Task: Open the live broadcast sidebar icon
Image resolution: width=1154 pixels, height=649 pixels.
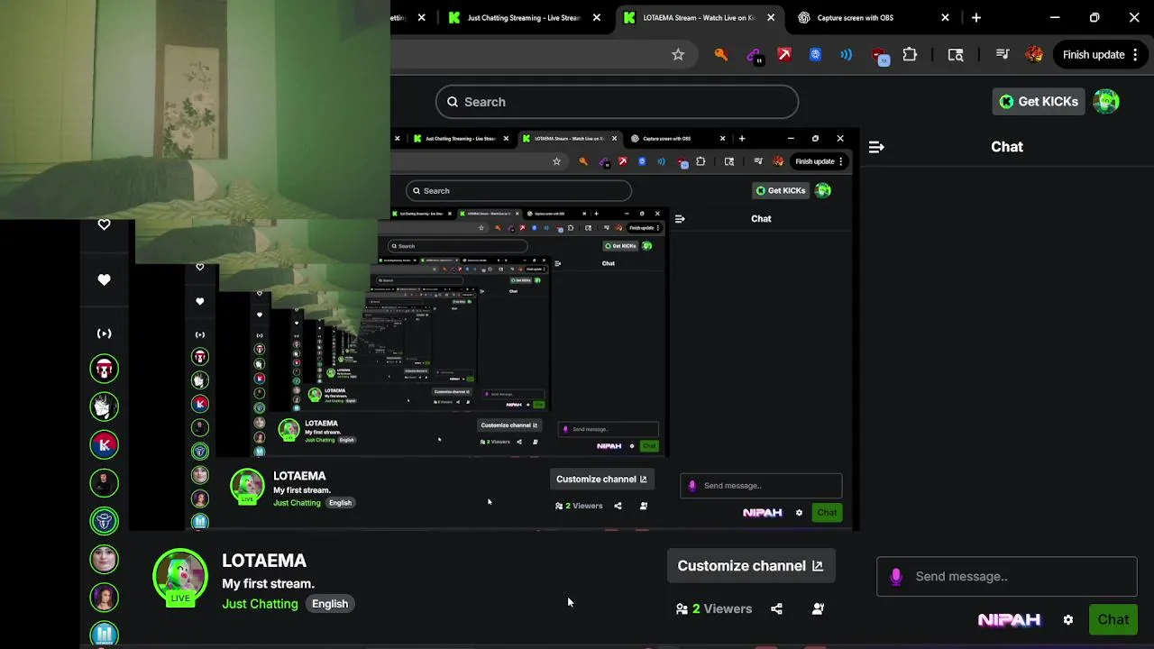Action: [104, 334]
